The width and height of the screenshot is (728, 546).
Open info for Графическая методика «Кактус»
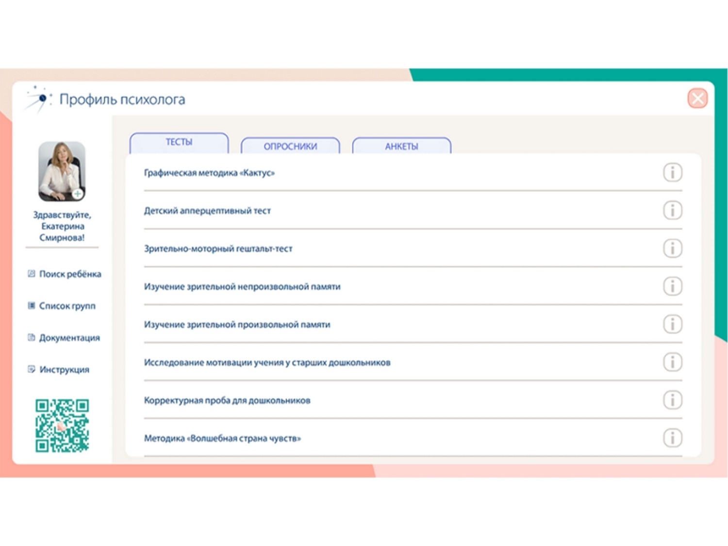tap(672, 172)
